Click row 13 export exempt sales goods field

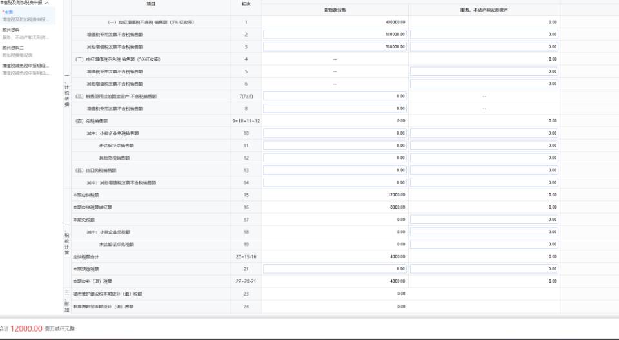(335, 170)
